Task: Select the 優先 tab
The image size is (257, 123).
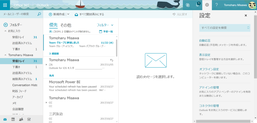Action: [x=53, y=25]
